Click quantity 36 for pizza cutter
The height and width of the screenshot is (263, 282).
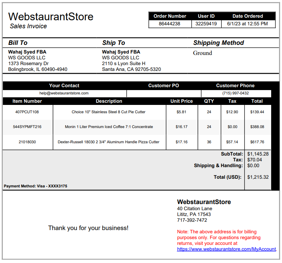tap(209, 142)
